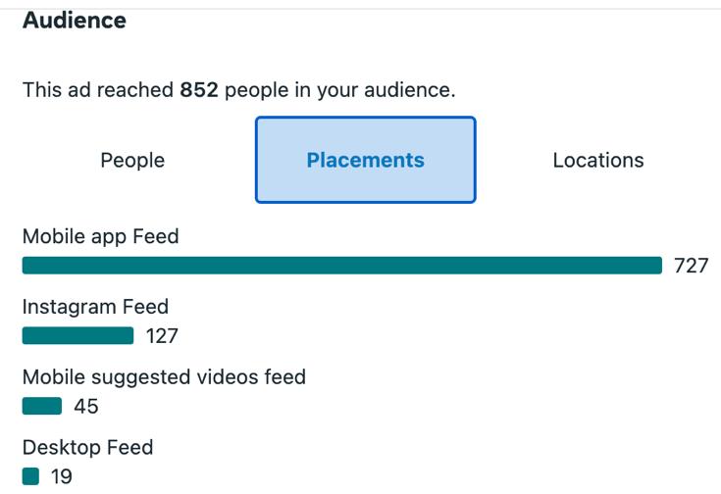Click the Desktop Feed label

click(x=87, y=447)
